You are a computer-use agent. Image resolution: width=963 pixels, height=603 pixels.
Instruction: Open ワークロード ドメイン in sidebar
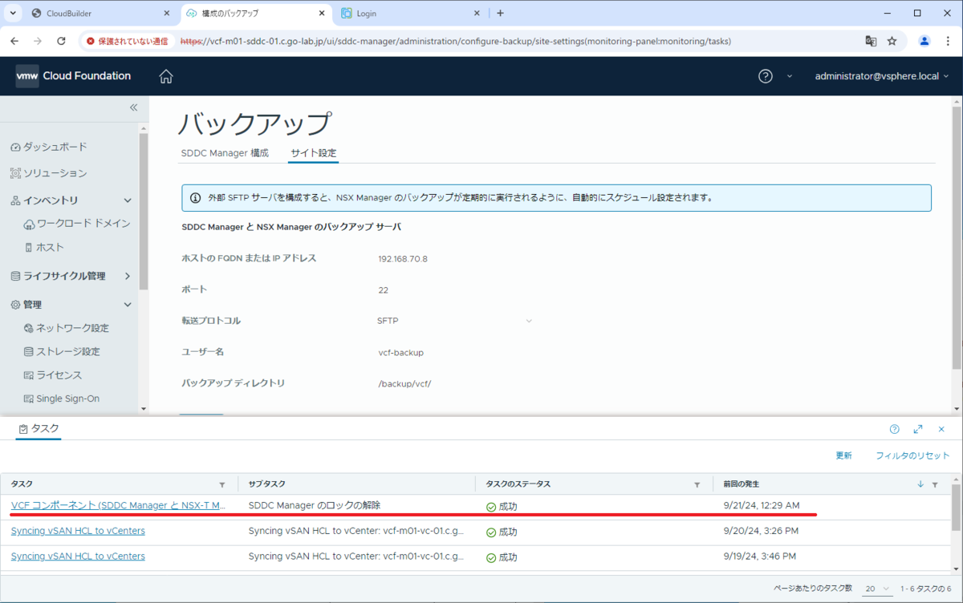[77, 224]
